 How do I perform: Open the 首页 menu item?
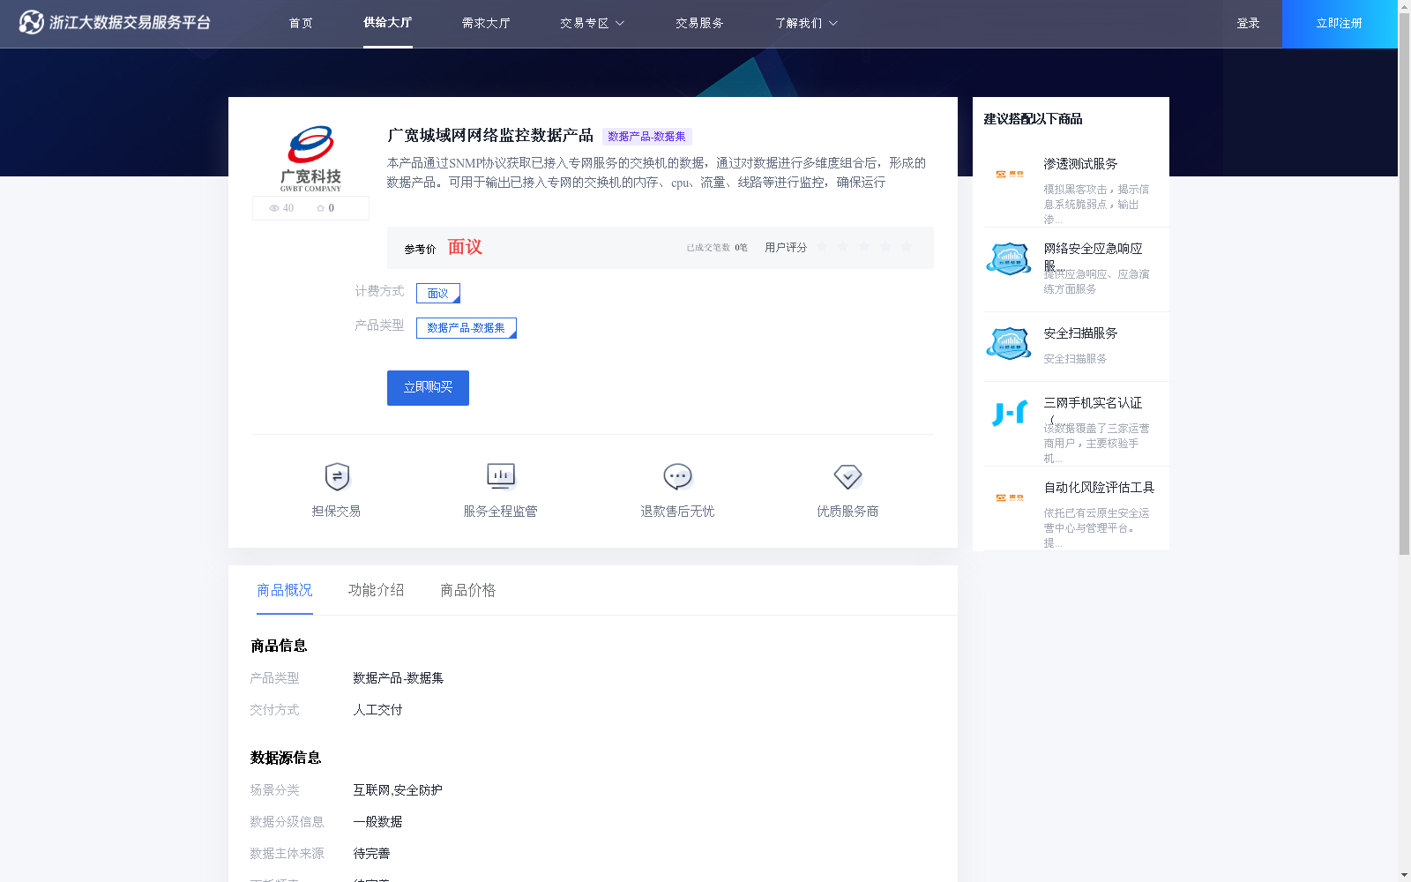tap(301, 23)
